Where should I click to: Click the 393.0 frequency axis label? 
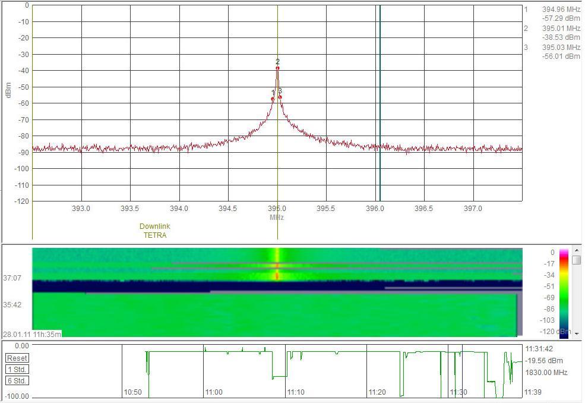point(81,209)
